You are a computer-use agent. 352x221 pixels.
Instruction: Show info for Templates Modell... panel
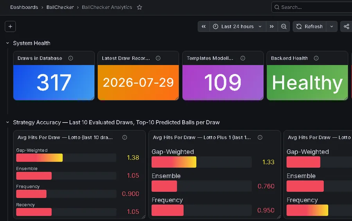tap(242, 58)
